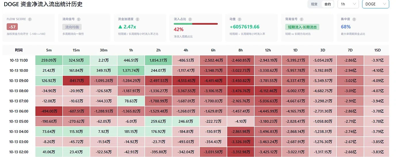Click the 1,854.37万 cell
420x157 pixels.
pos(159,60)
